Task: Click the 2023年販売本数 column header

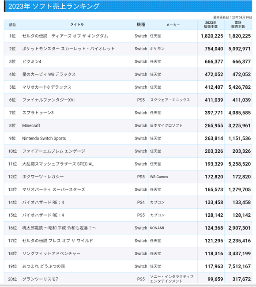Action: click(x=211, y=25)
